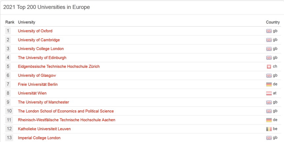This screenshot has width=284, height=142.
Task: Open the London School of Economics link
Action: tap(66, 111)
